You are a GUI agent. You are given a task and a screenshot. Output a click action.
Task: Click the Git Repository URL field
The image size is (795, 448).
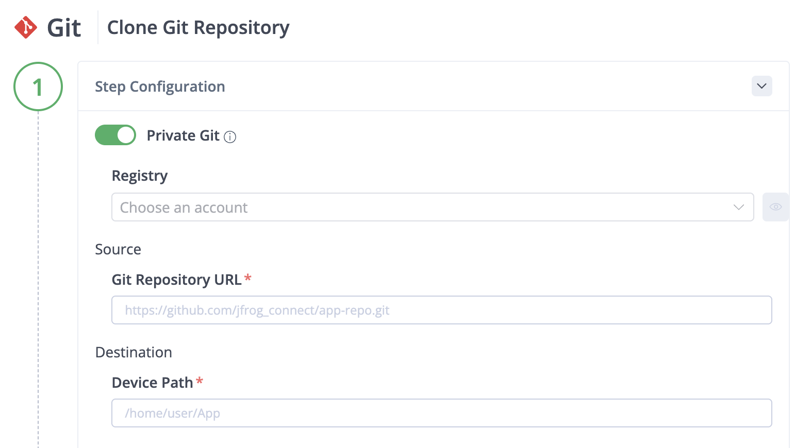point(442,310)
